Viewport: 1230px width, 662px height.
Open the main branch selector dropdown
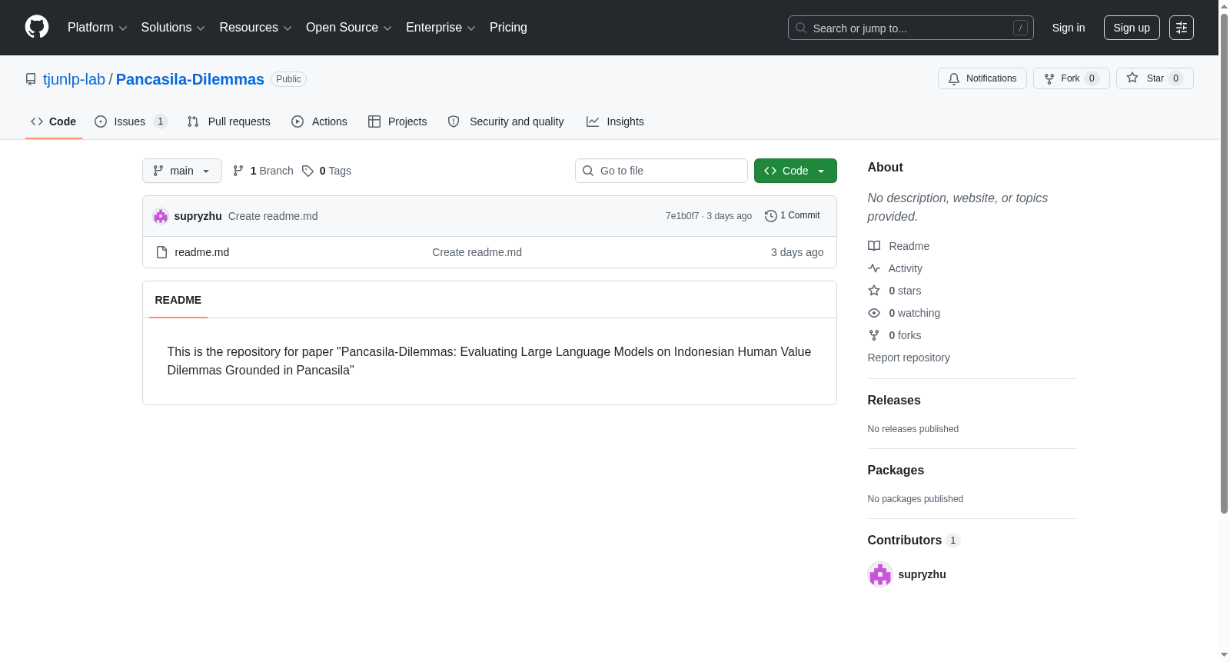(x=182, y=171)
